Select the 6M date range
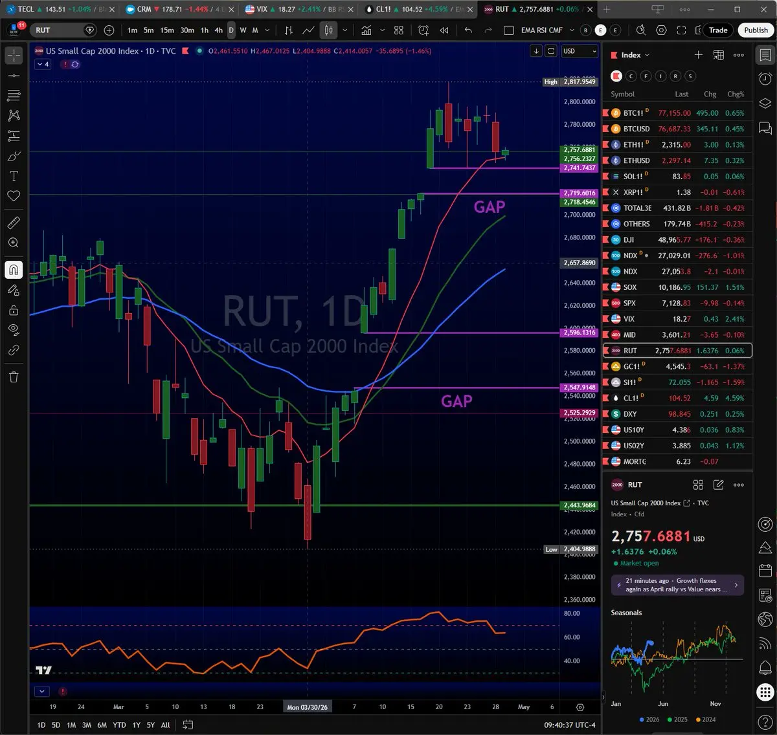777x735 pixels. click(102, 725)
